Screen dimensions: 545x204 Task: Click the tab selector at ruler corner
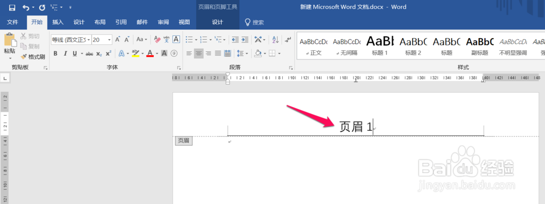coord(5,79)
